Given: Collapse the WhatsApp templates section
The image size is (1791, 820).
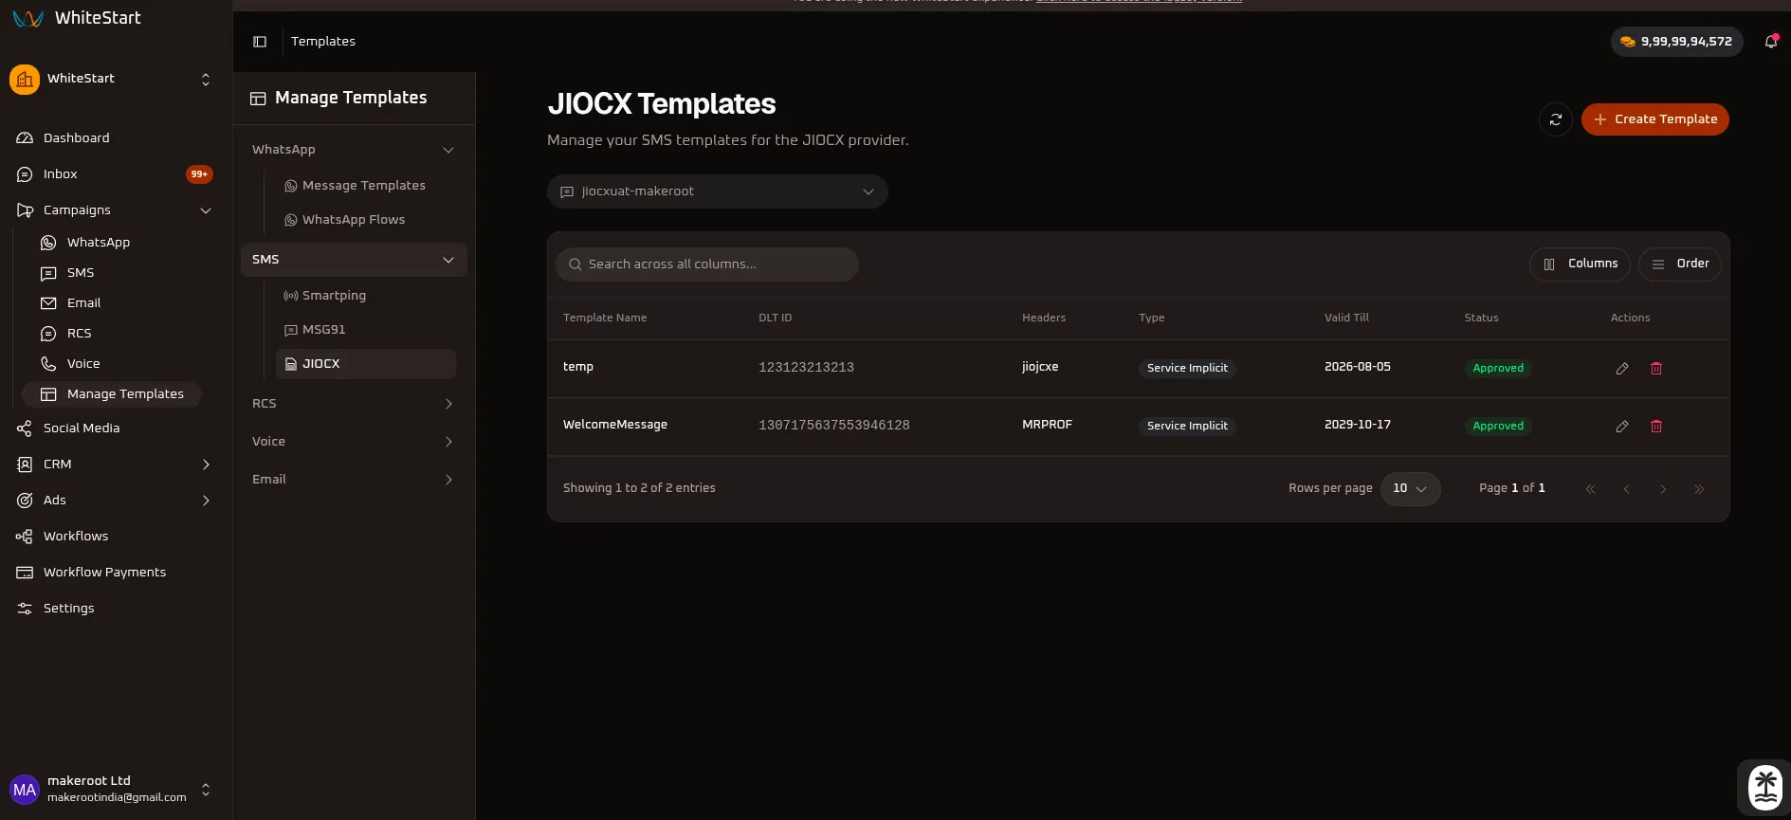Looking at the screenshot, I should (354, 150).
